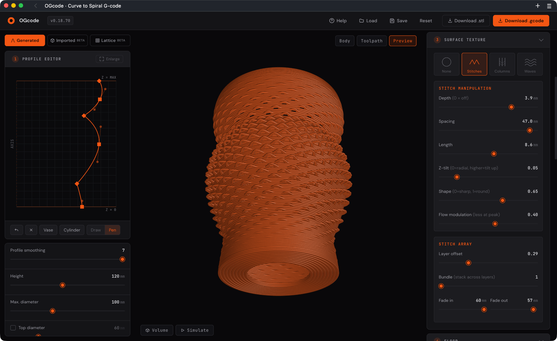Open the Imported beta tab

coord(67,40)
